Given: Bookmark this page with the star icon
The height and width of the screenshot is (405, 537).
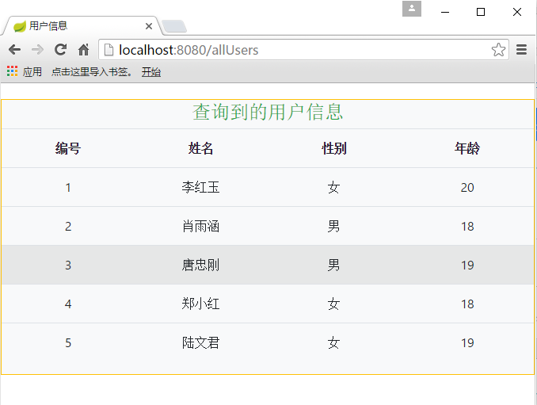Looking at the screenshot, I should (498, 50).
